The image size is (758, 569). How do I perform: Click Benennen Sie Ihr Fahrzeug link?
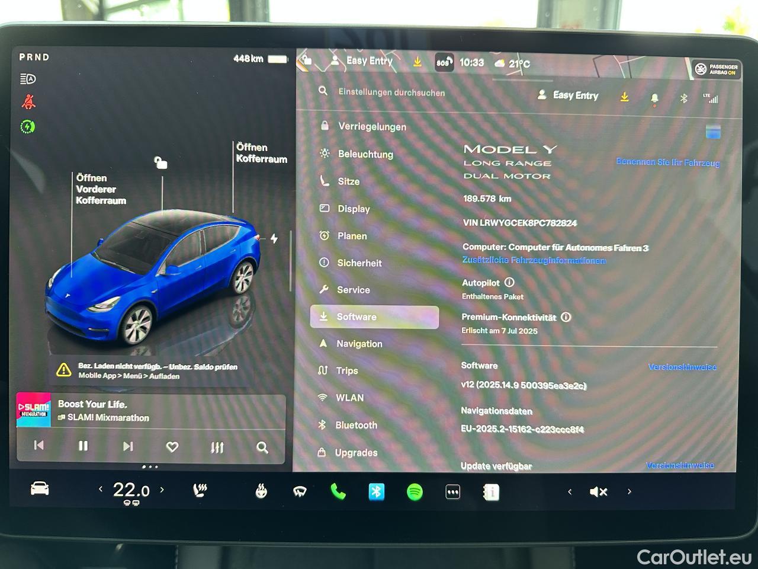point(668,162)
